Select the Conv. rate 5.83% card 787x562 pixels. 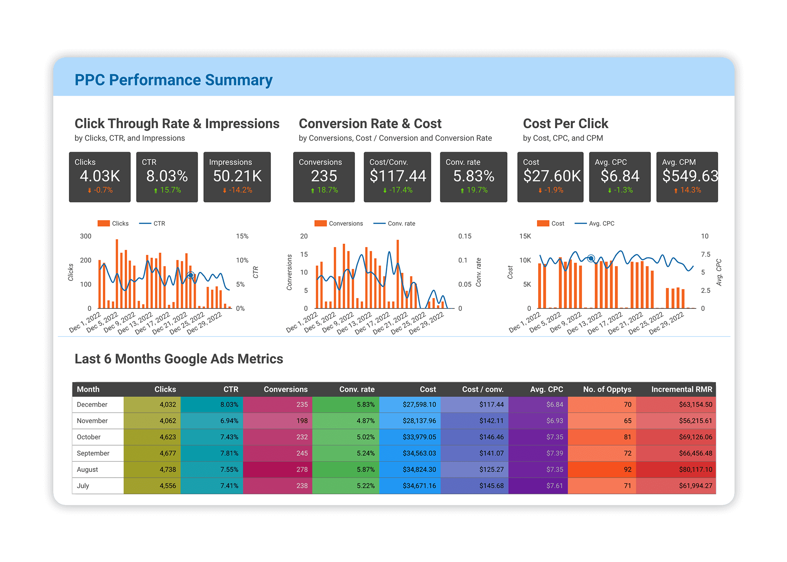473,177
